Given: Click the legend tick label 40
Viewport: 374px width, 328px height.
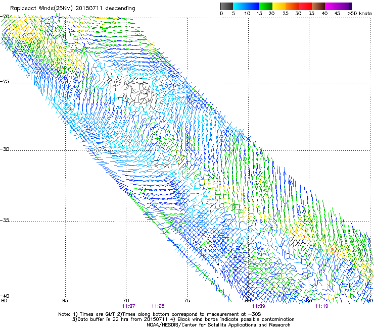Looking at the screenshot, I should (x=324, y=14).
